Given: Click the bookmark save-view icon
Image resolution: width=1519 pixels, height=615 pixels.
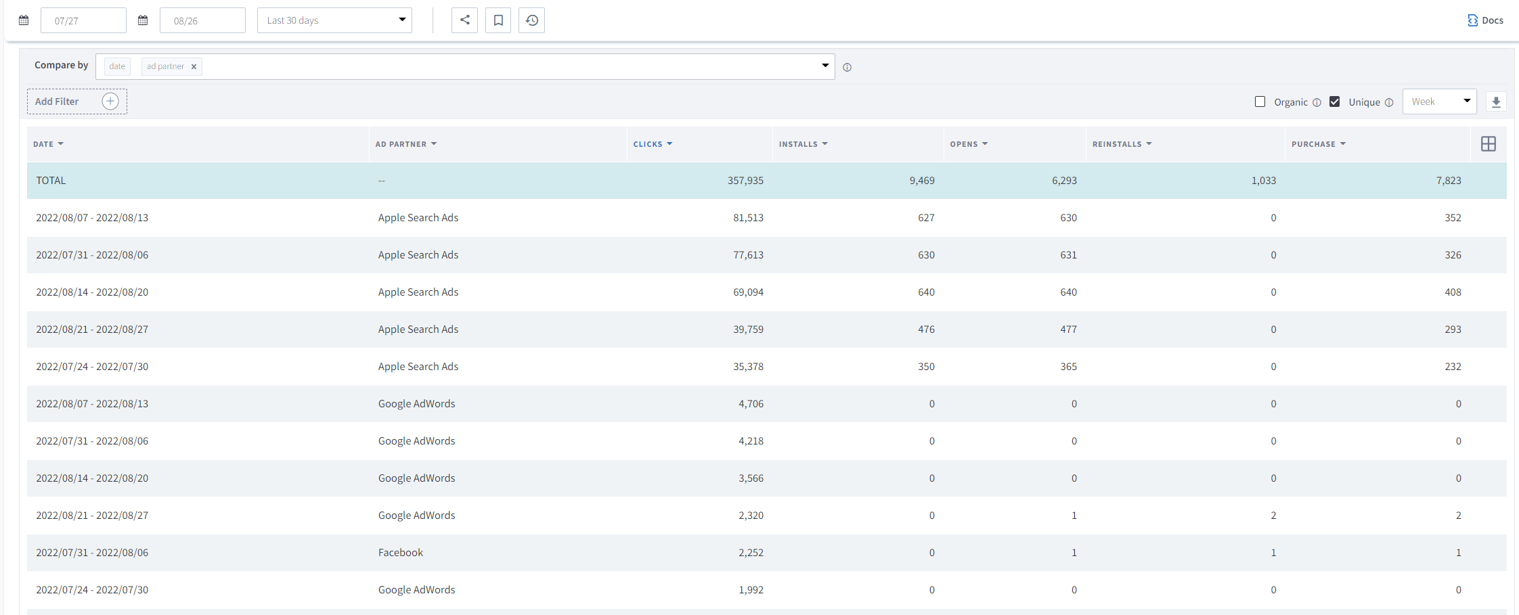Looking at the screenshot, I should click(498, 20).
